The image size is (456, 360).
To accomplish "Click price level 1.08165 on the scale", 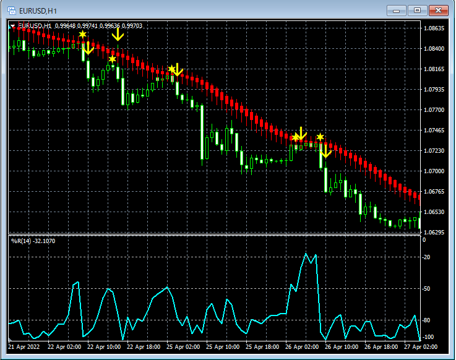I will click(434, 69).
